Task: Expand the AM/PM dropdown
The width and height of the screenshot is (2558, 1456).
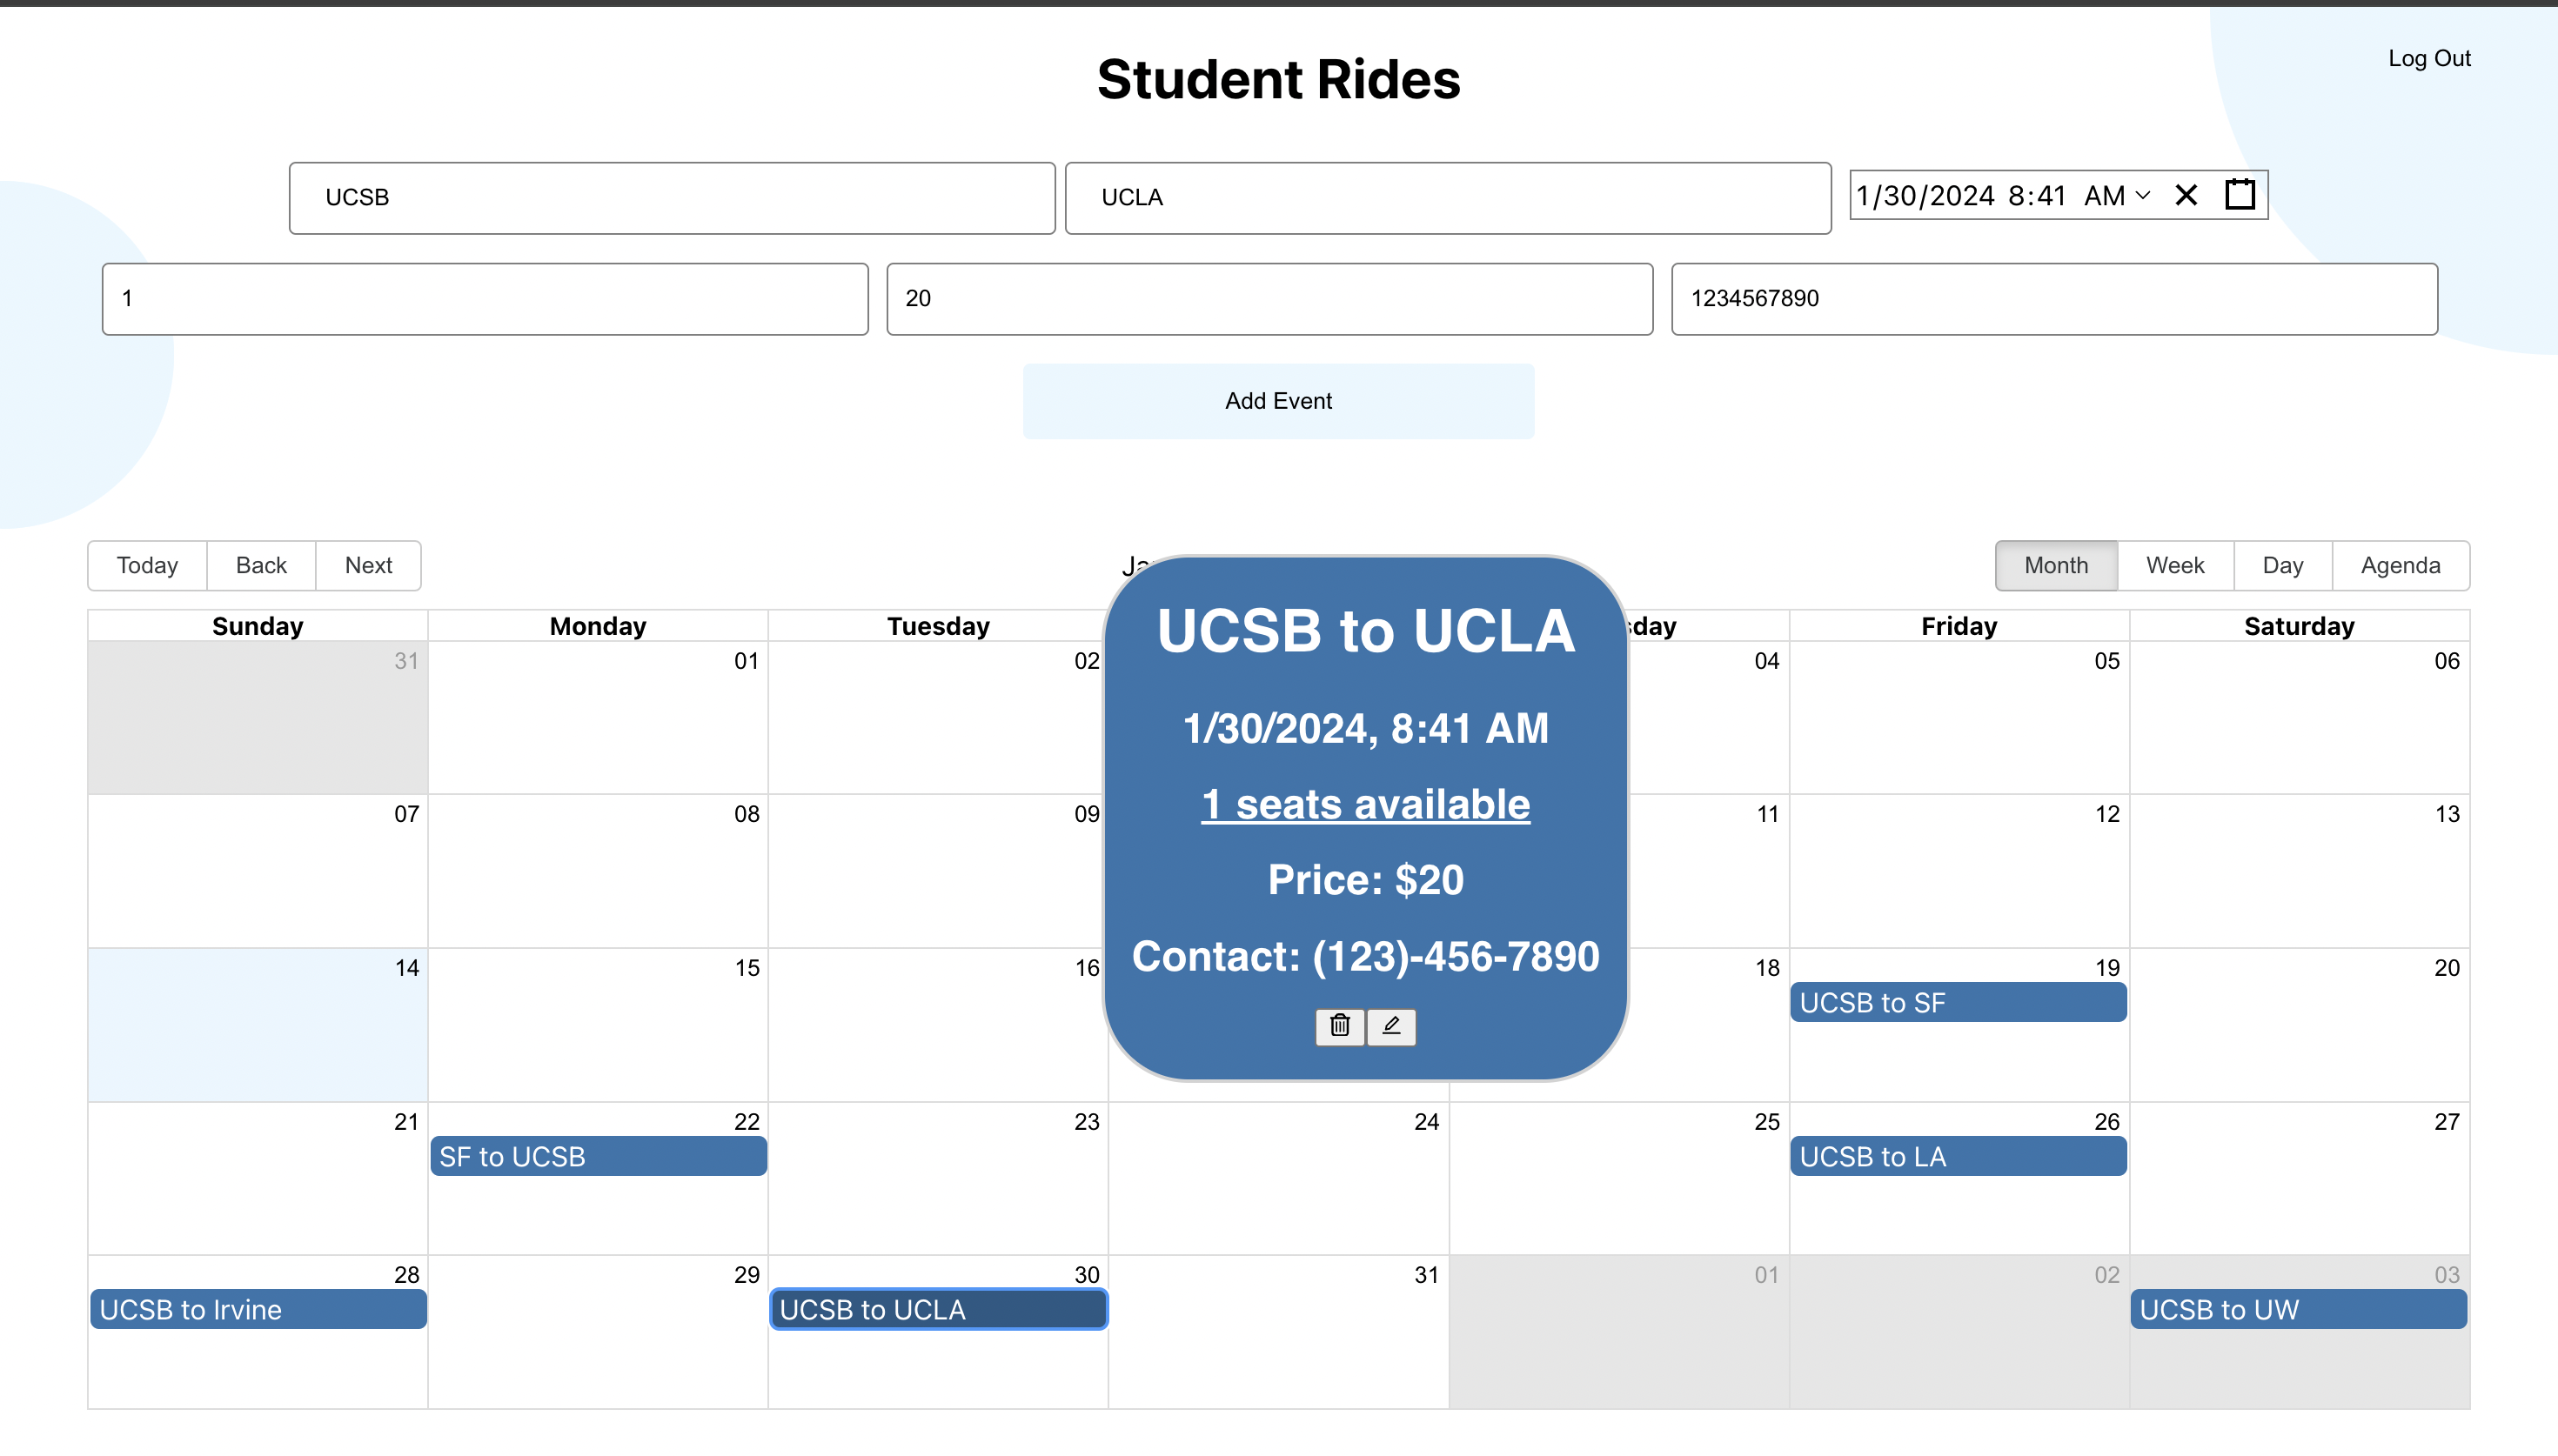Action: (2142, 195)
